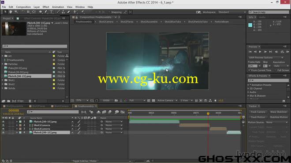Open the Graph Editor in timeline
The width and height of the screenshot is (291, 163).
pos(123,112)
